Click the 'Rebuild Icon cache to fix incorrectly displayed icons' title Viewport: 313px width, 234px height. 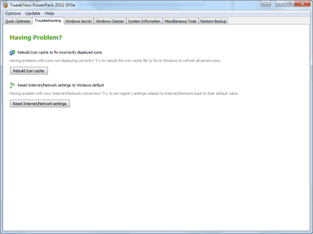coord(59,53)
